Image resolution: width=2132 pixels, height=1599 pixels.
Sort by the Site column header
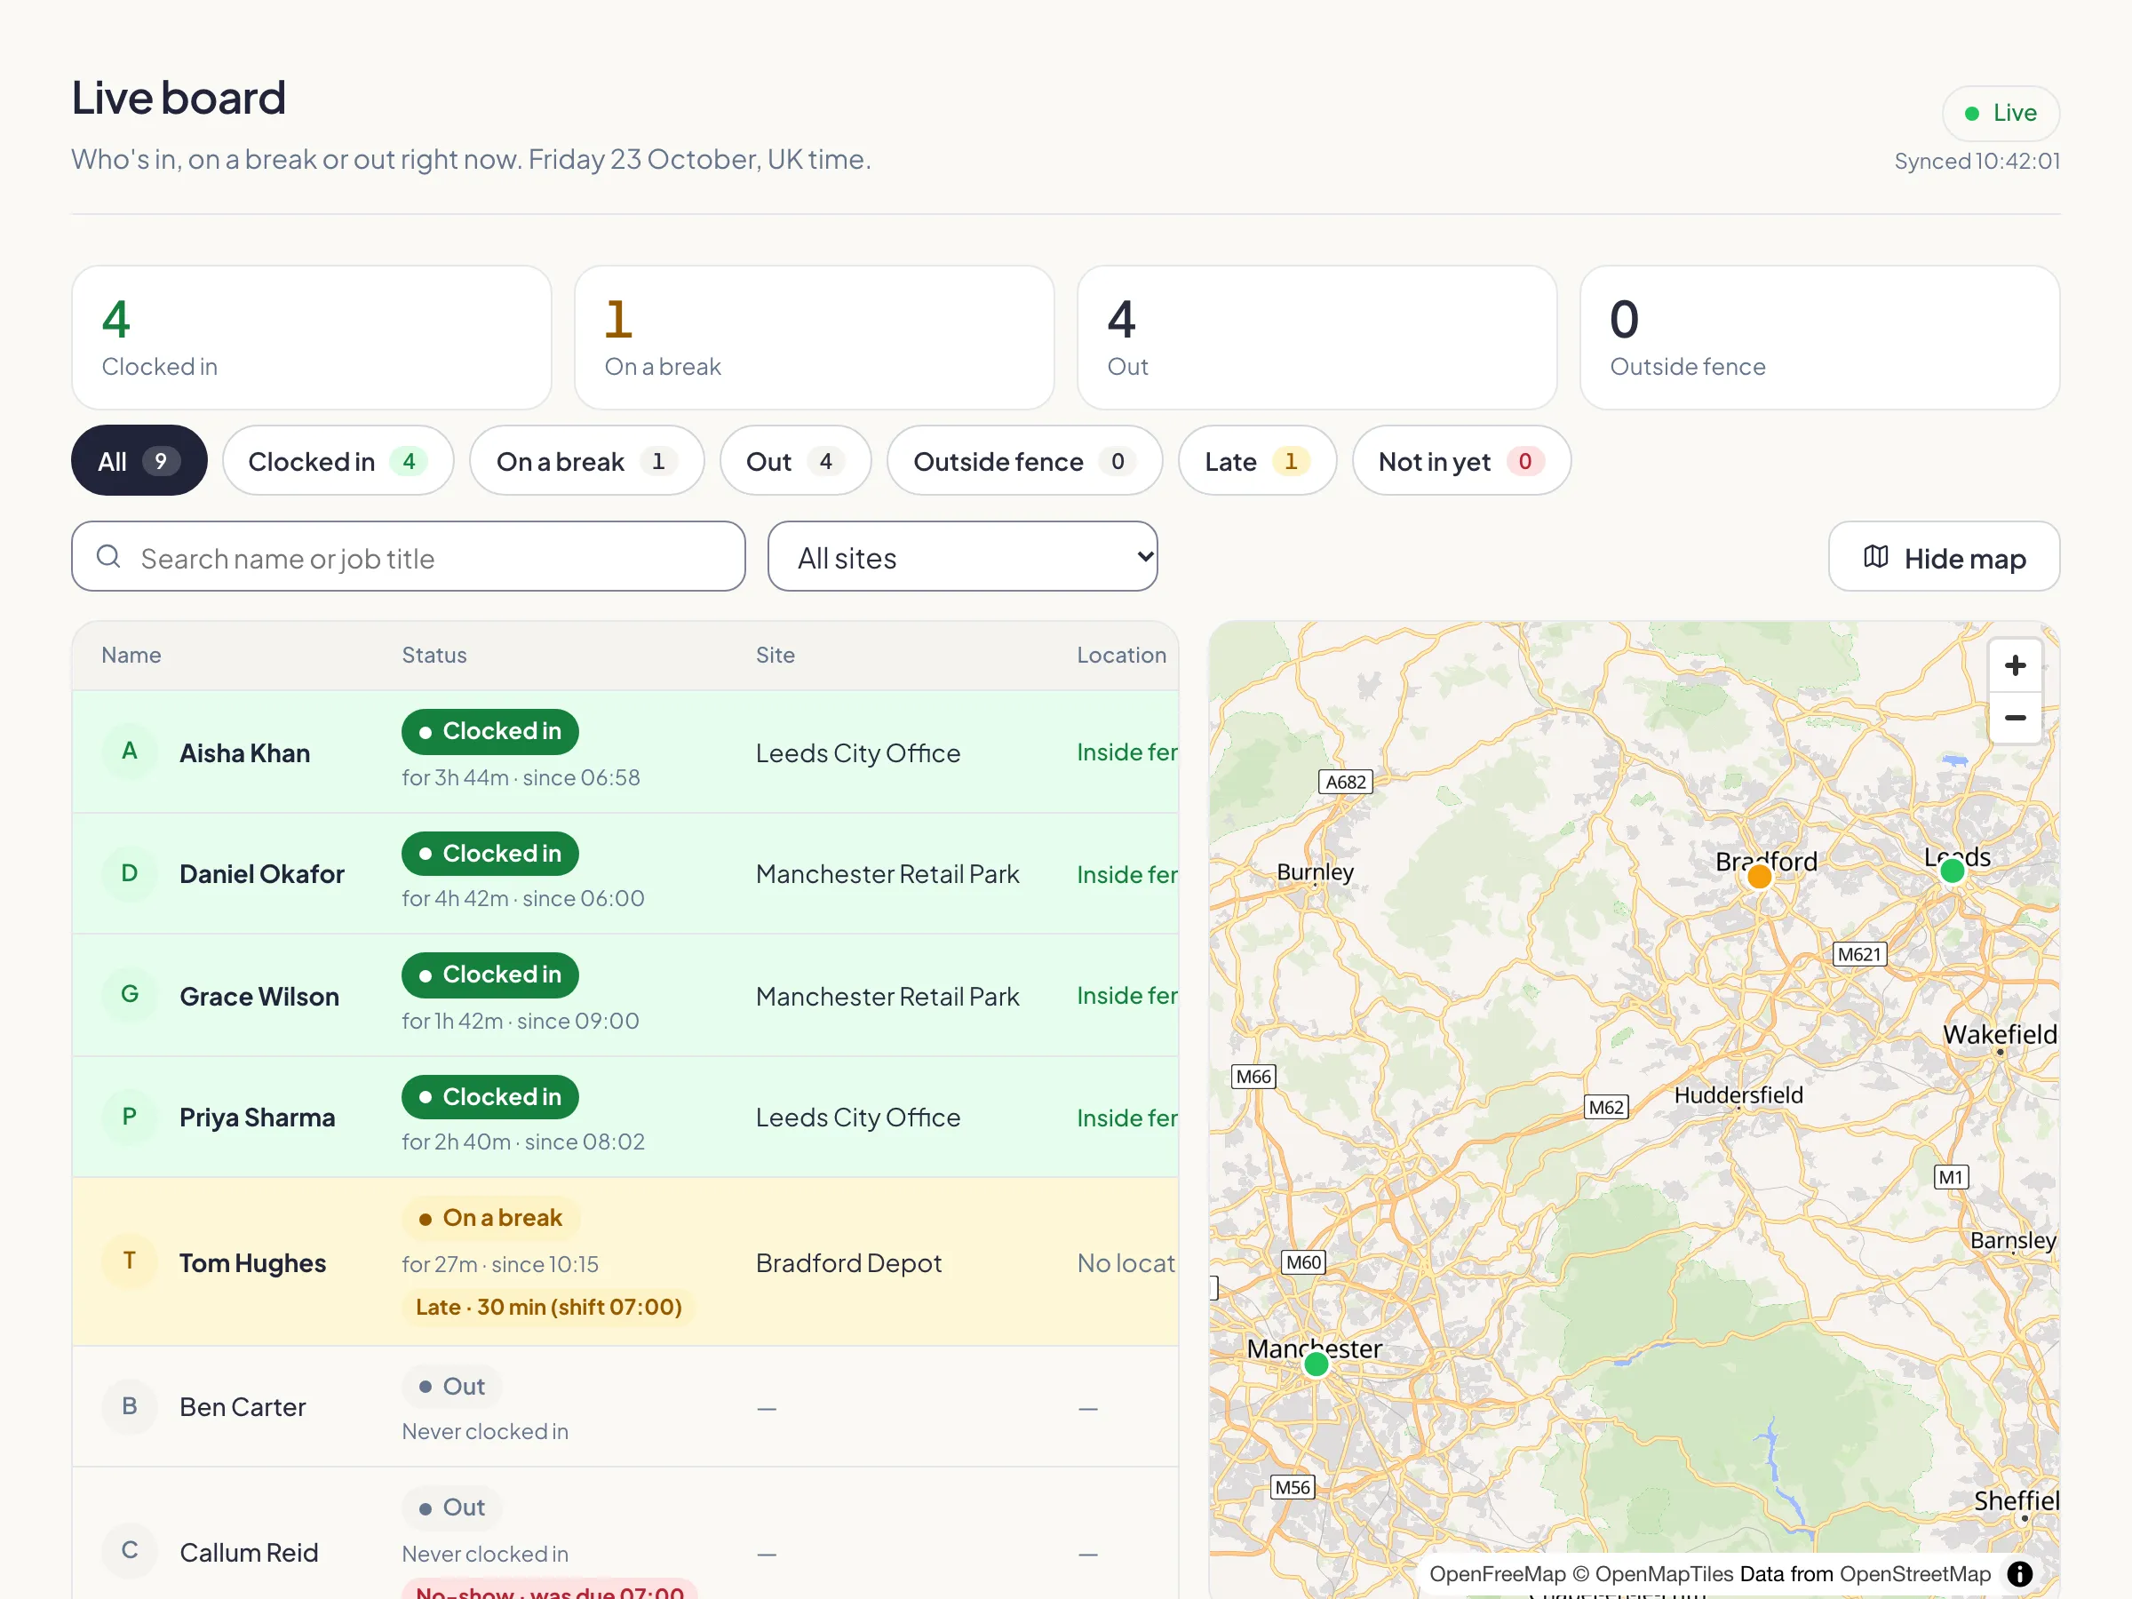coord(775,656)
